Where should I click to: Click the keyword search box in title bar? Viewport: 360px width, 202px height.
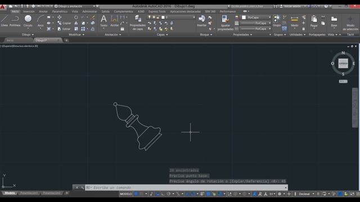[x=251, y=6]
